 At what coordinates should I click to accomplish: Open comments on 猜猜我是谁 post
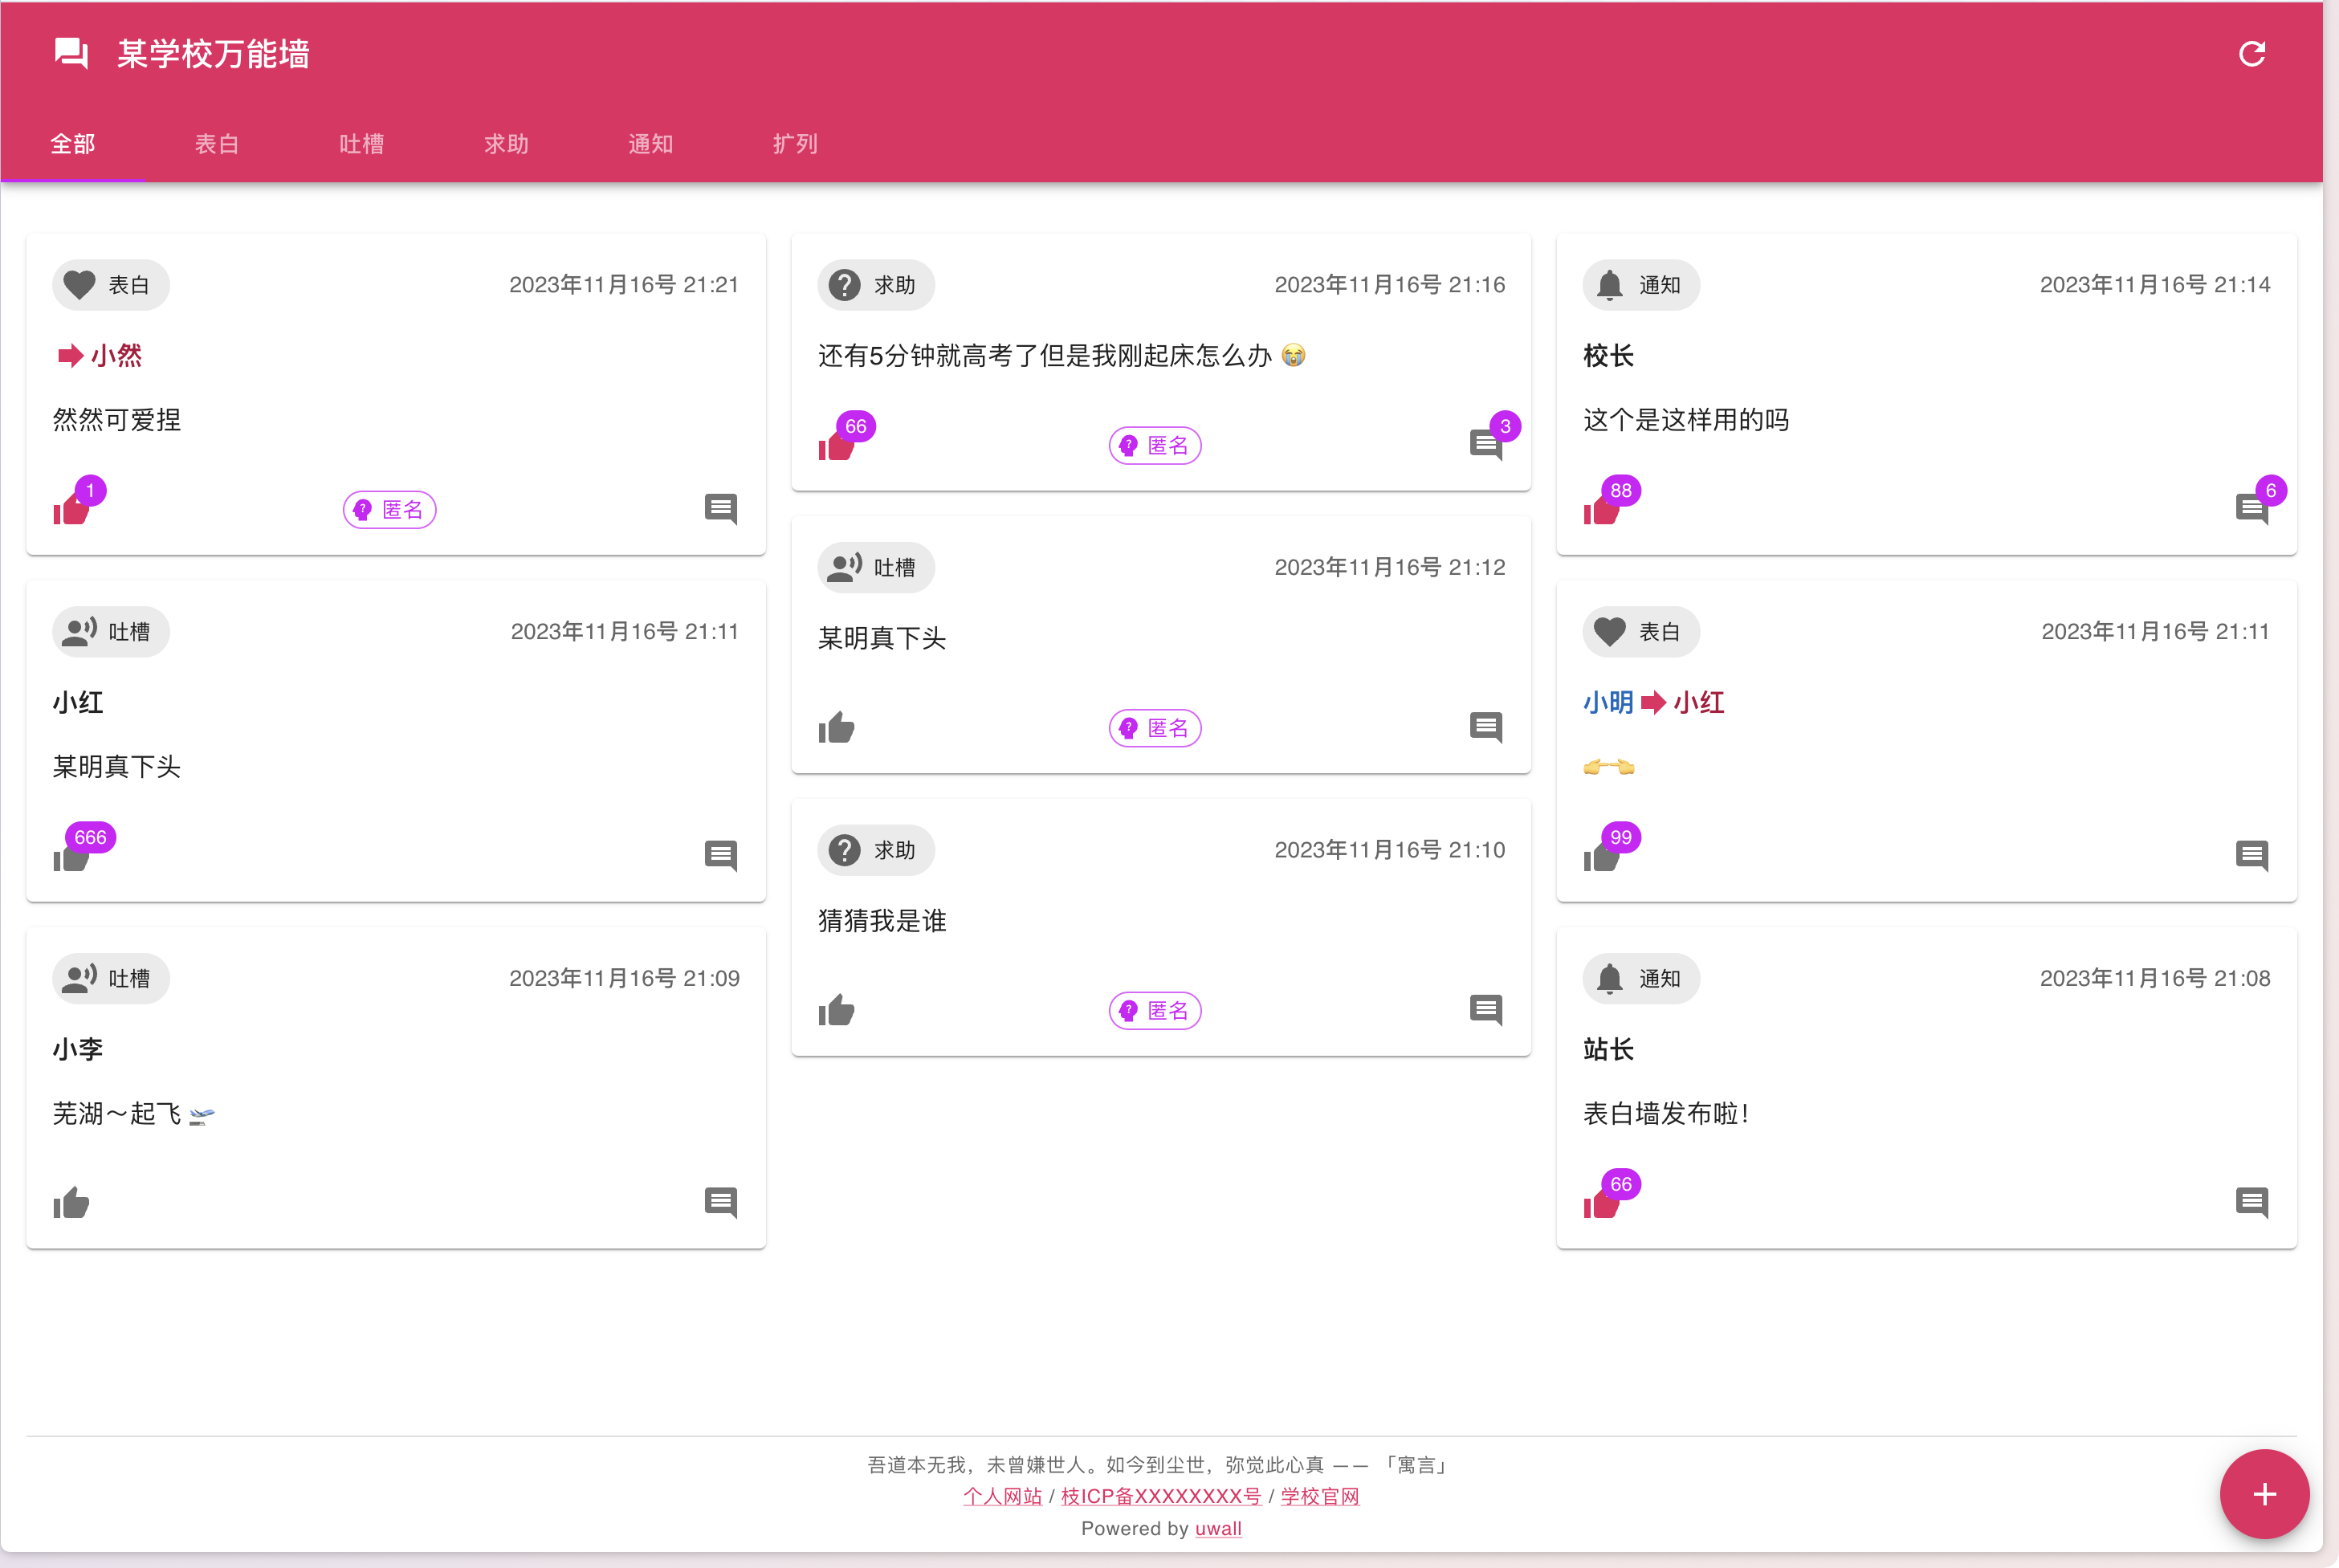click(1486, 1010)
